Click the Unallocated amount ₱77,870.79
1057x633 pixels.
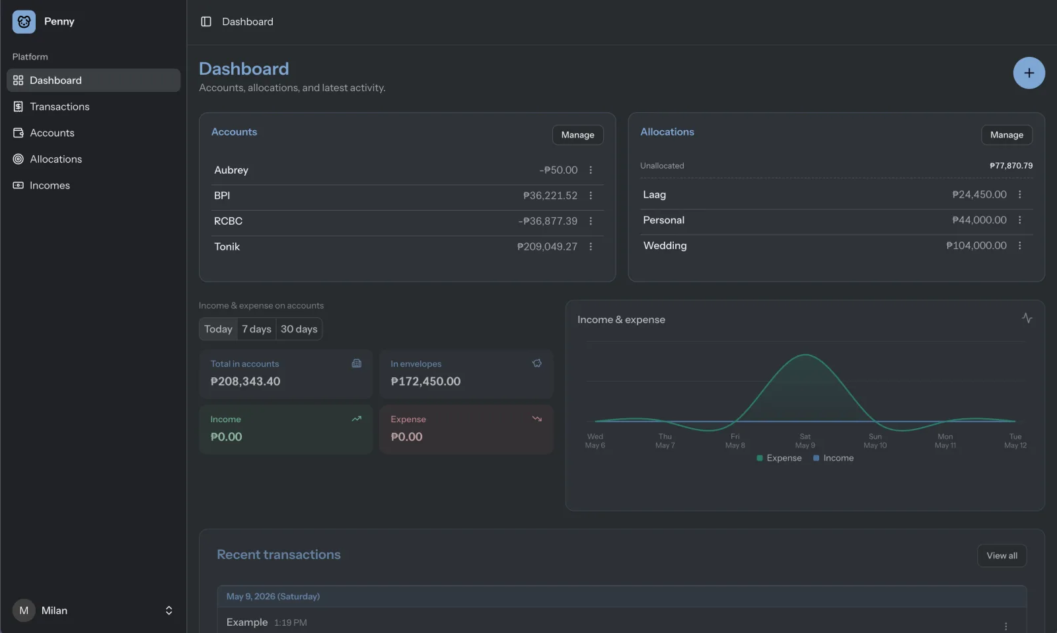pos(1011,166)
